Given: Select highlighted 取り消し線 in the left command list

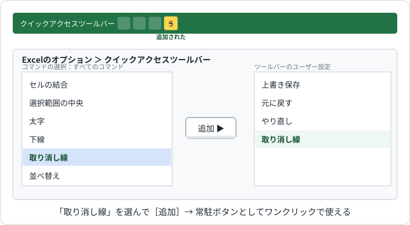Looking at the screenshot, I should 97,157.
